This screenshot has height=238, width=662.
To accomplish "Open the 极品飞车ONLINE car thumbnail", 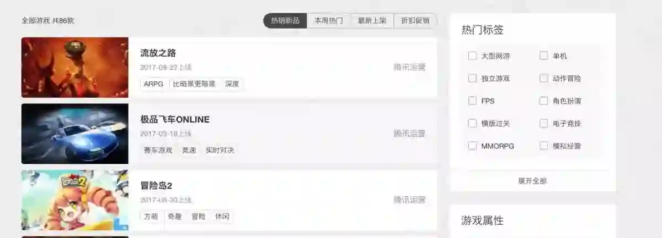I will tap(75, 134).
